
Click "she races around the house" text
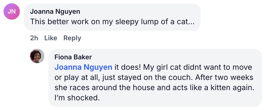pos(97,88)
